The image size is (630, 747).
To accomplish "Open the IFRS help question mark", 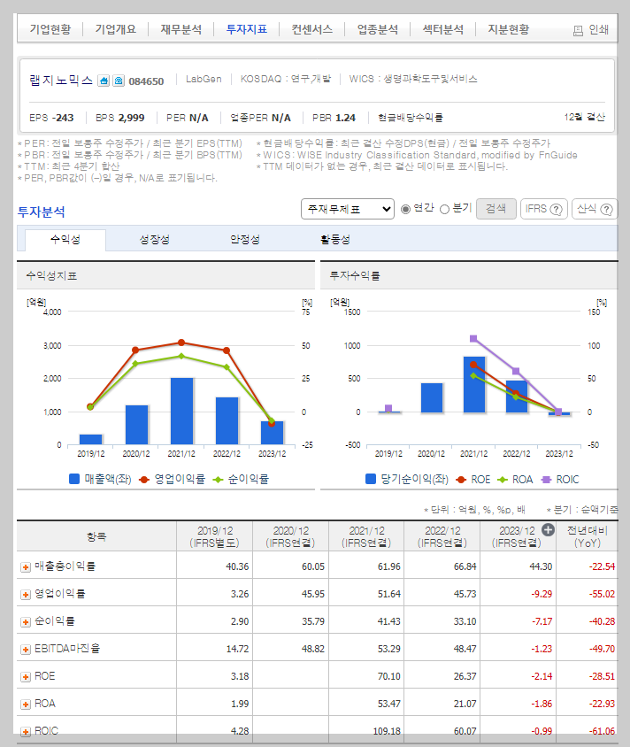I will pos(556,209).
